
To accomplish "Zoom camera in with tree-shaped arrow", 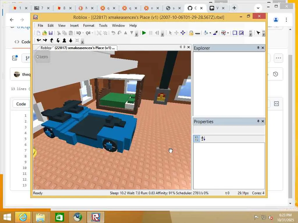I will click(x=64, y=40).
